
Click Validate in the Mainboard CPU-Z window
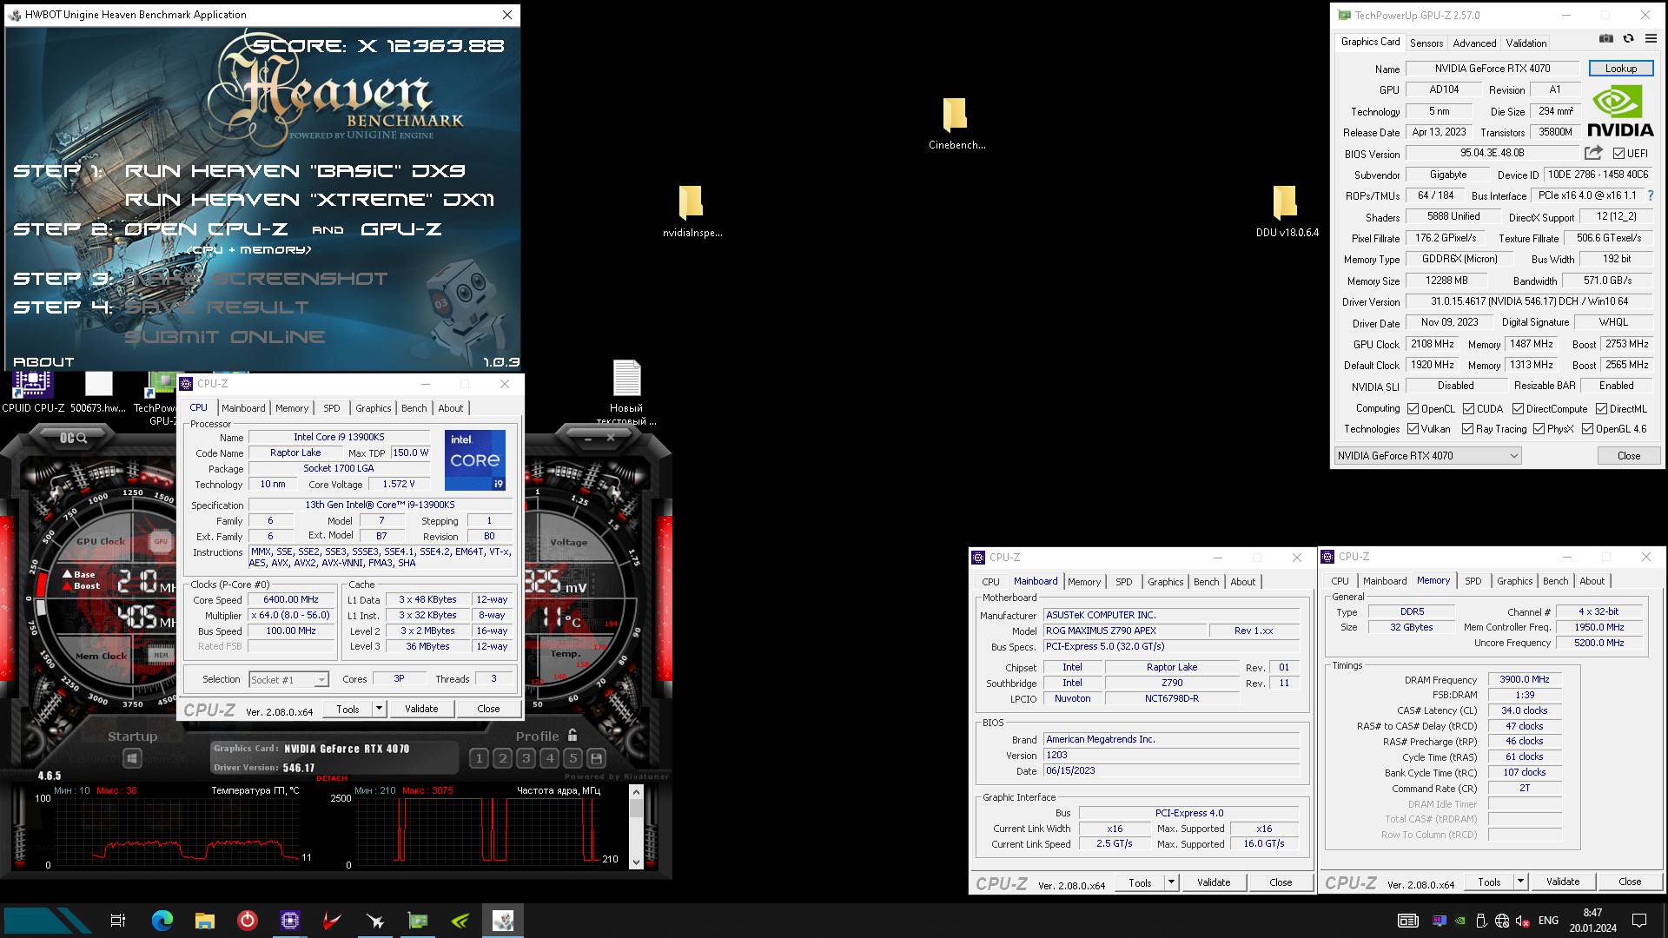[x=1213, y=882]
